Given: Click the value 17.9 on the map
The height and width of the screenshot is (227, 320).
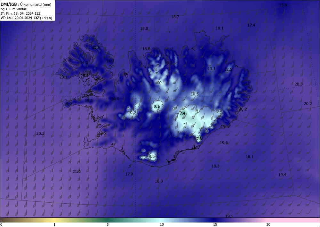Looking at the screenshot, I should click(x=129, y=174).
